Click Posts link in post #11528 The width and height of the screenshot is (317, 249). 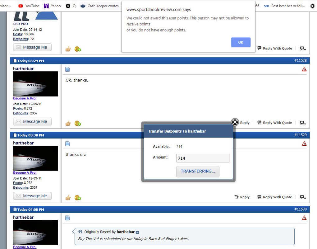18,108
